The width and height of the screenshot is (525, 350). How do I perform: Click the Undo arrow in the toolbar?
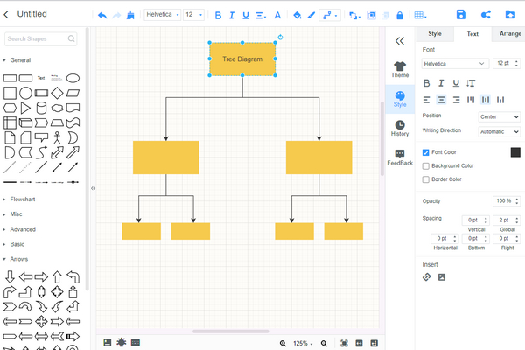[x=102, y=15]
